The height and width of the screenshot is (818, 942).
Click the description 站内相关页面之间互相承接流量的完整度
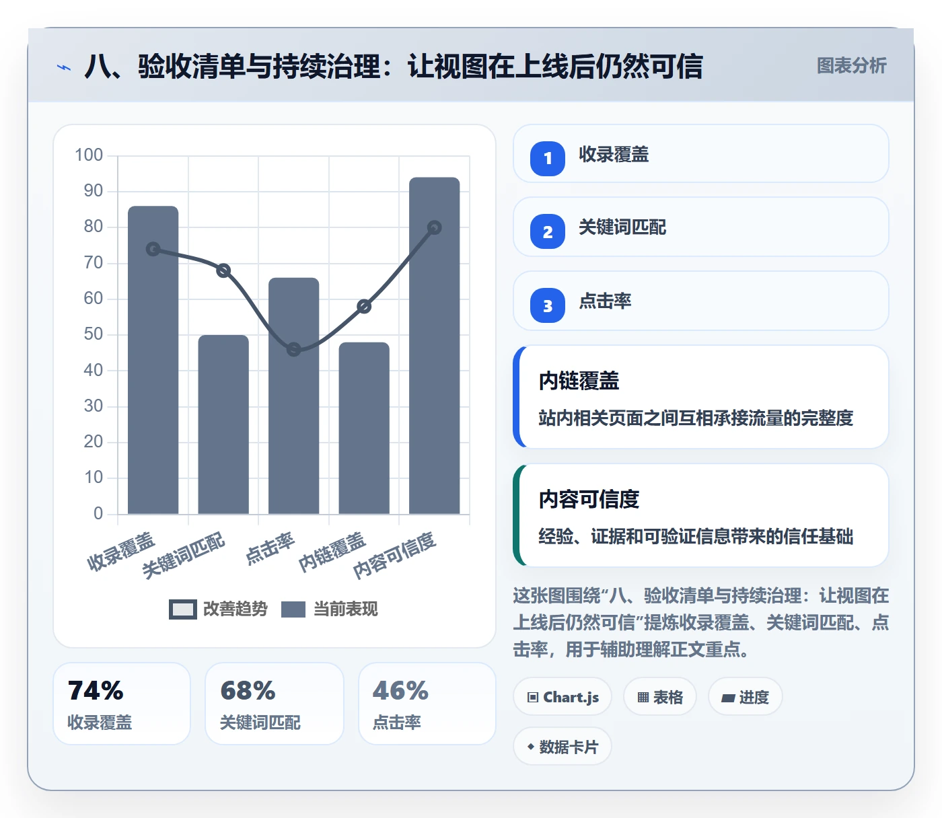coord(696,418)
